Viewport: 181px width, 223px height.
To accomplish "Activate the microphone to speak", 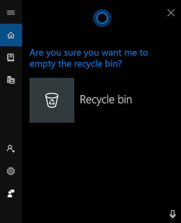I will [173, 214].
